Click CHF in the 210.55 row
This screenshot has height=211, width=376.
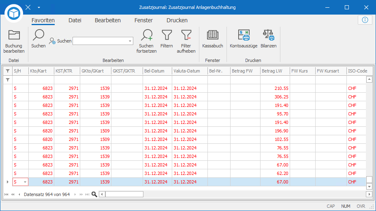click(x=356, y=88)
